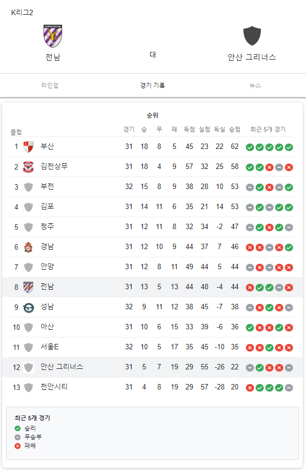
Task: Click 부천 placeholder shield icon
Action: click(29, 187)
